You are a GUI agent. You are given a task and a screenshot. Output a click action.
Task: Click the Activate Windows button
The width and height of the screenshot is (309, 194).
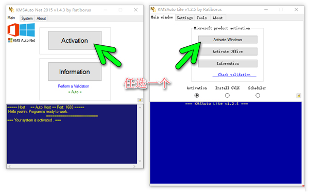coord(228,40)
